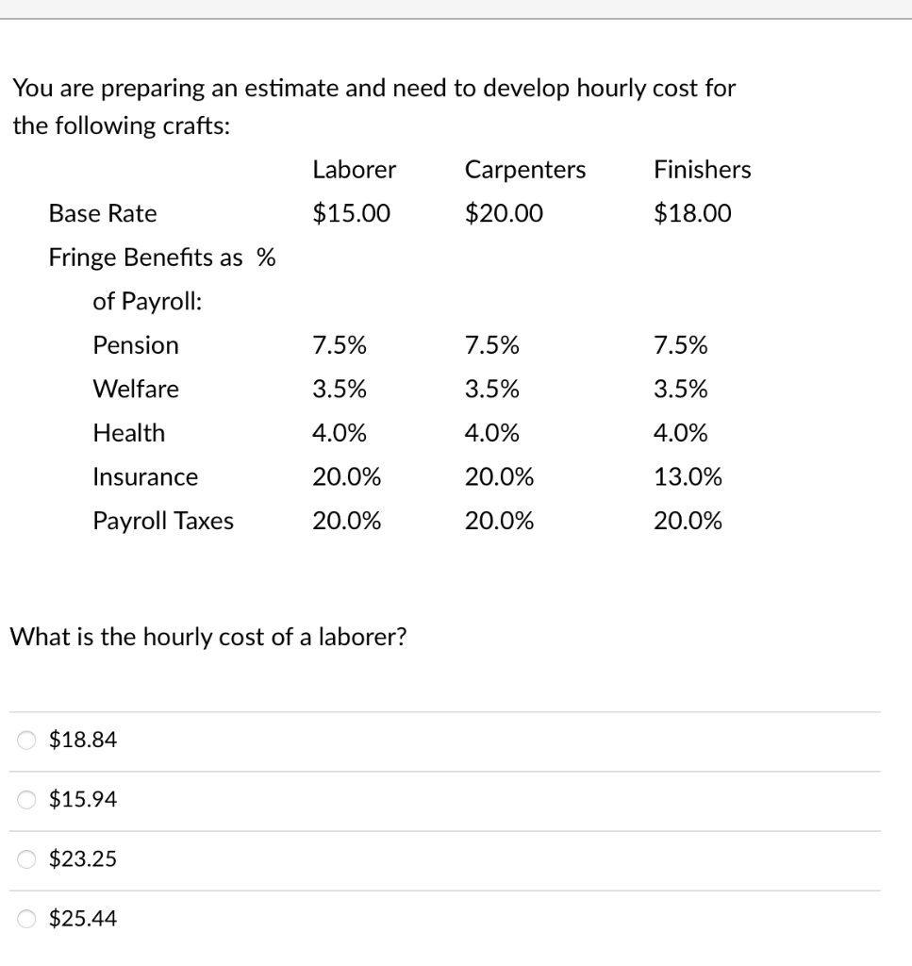Click the Payroll Taxes row label
The image size is (912, 966).
pyautogui.click(x=162, y=521)
